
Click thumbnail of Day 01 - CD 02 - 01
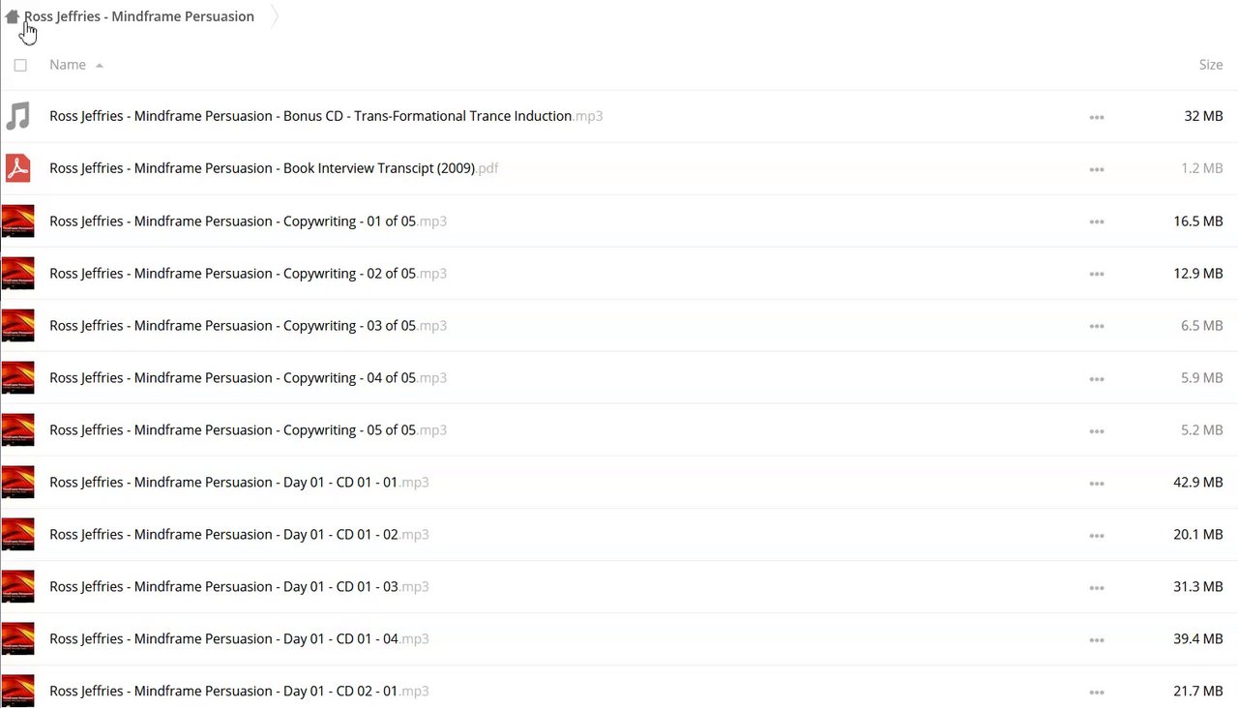tap(18, 691)
